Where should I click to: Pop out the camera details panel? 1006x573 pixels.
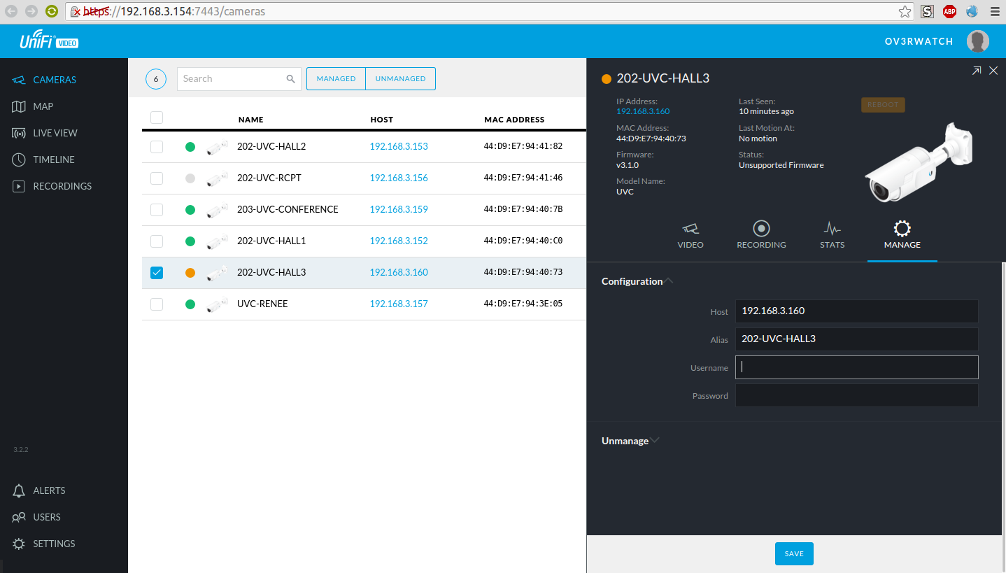tap(976, 71)
